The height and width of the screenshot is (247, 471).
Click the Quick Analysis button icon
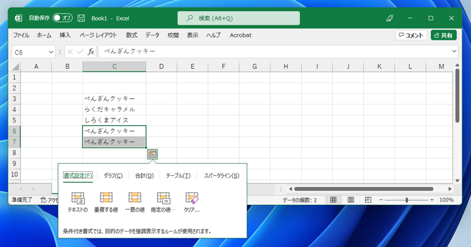tap(152, 154)
